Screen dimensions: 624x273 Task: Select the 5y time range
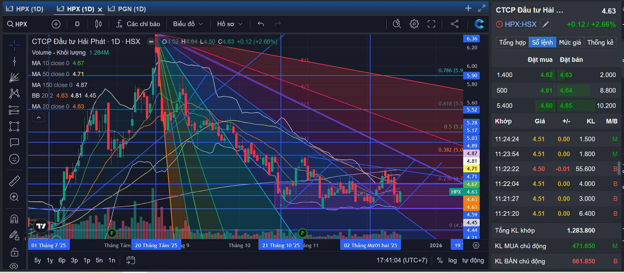pos(38,260)
